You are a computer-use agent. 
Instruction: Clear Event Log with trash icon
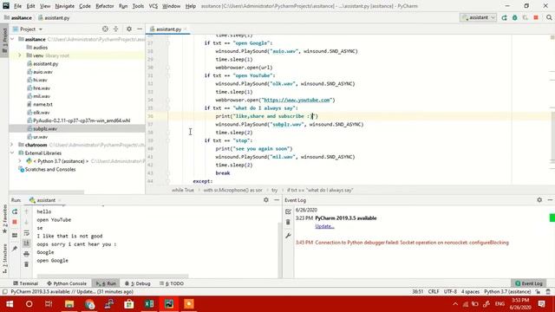click(x=288, y=222)
